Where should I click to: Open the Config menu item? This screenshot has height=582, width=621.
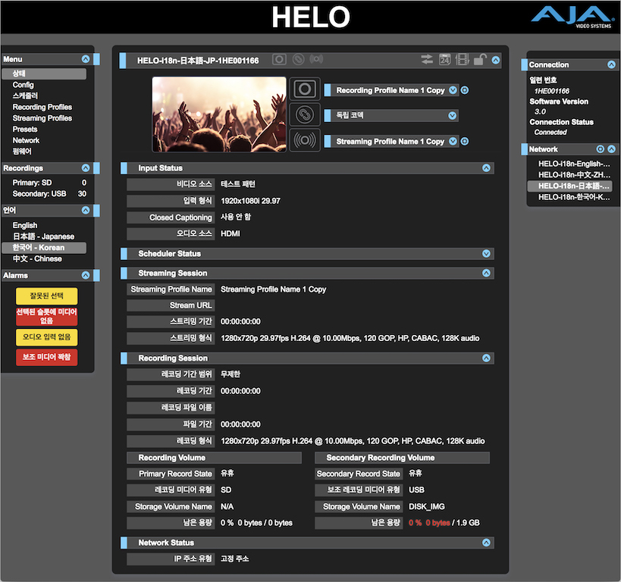(23, 85)
